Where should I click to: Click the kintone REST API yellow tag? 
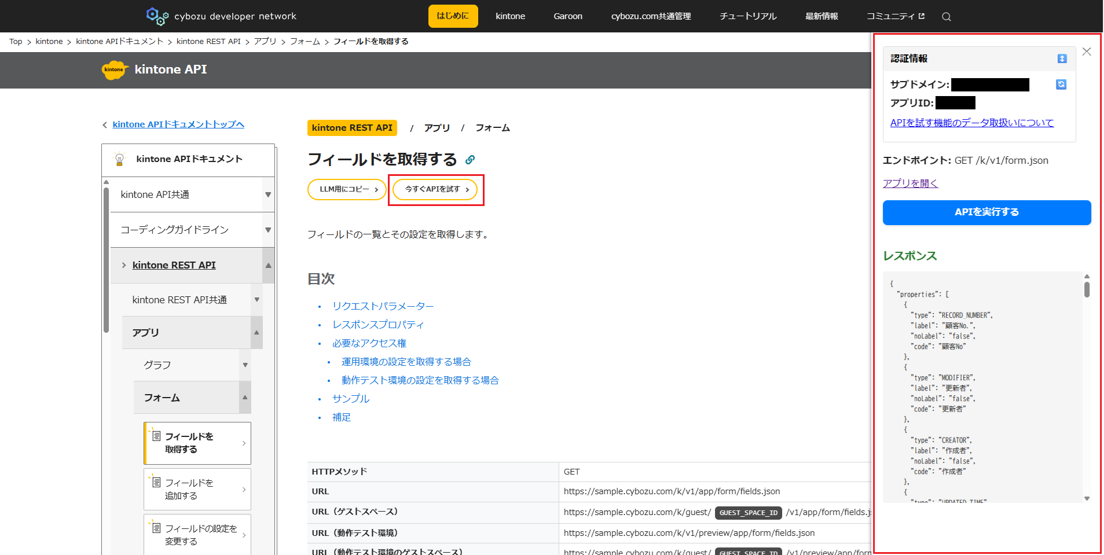pyautogui.click(x=352, y=128)
